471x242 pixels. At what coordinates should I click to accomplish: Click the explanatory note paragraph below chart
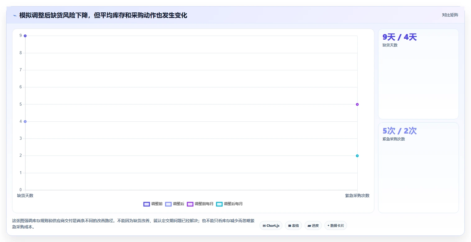pyautogui.click(x=133, y=224)
